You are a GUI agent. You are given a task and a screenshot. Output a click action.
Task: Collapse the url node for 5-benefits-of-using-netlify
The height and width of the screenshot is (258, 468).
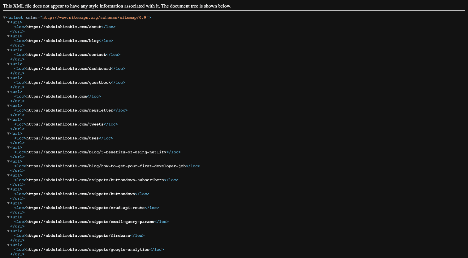8,147
